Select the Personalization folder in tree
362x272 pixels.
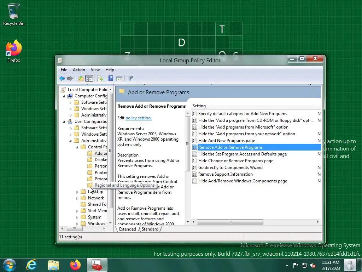101,166
